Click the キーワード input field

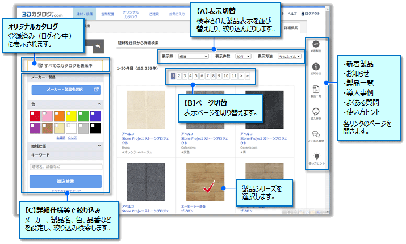(66, 167)
